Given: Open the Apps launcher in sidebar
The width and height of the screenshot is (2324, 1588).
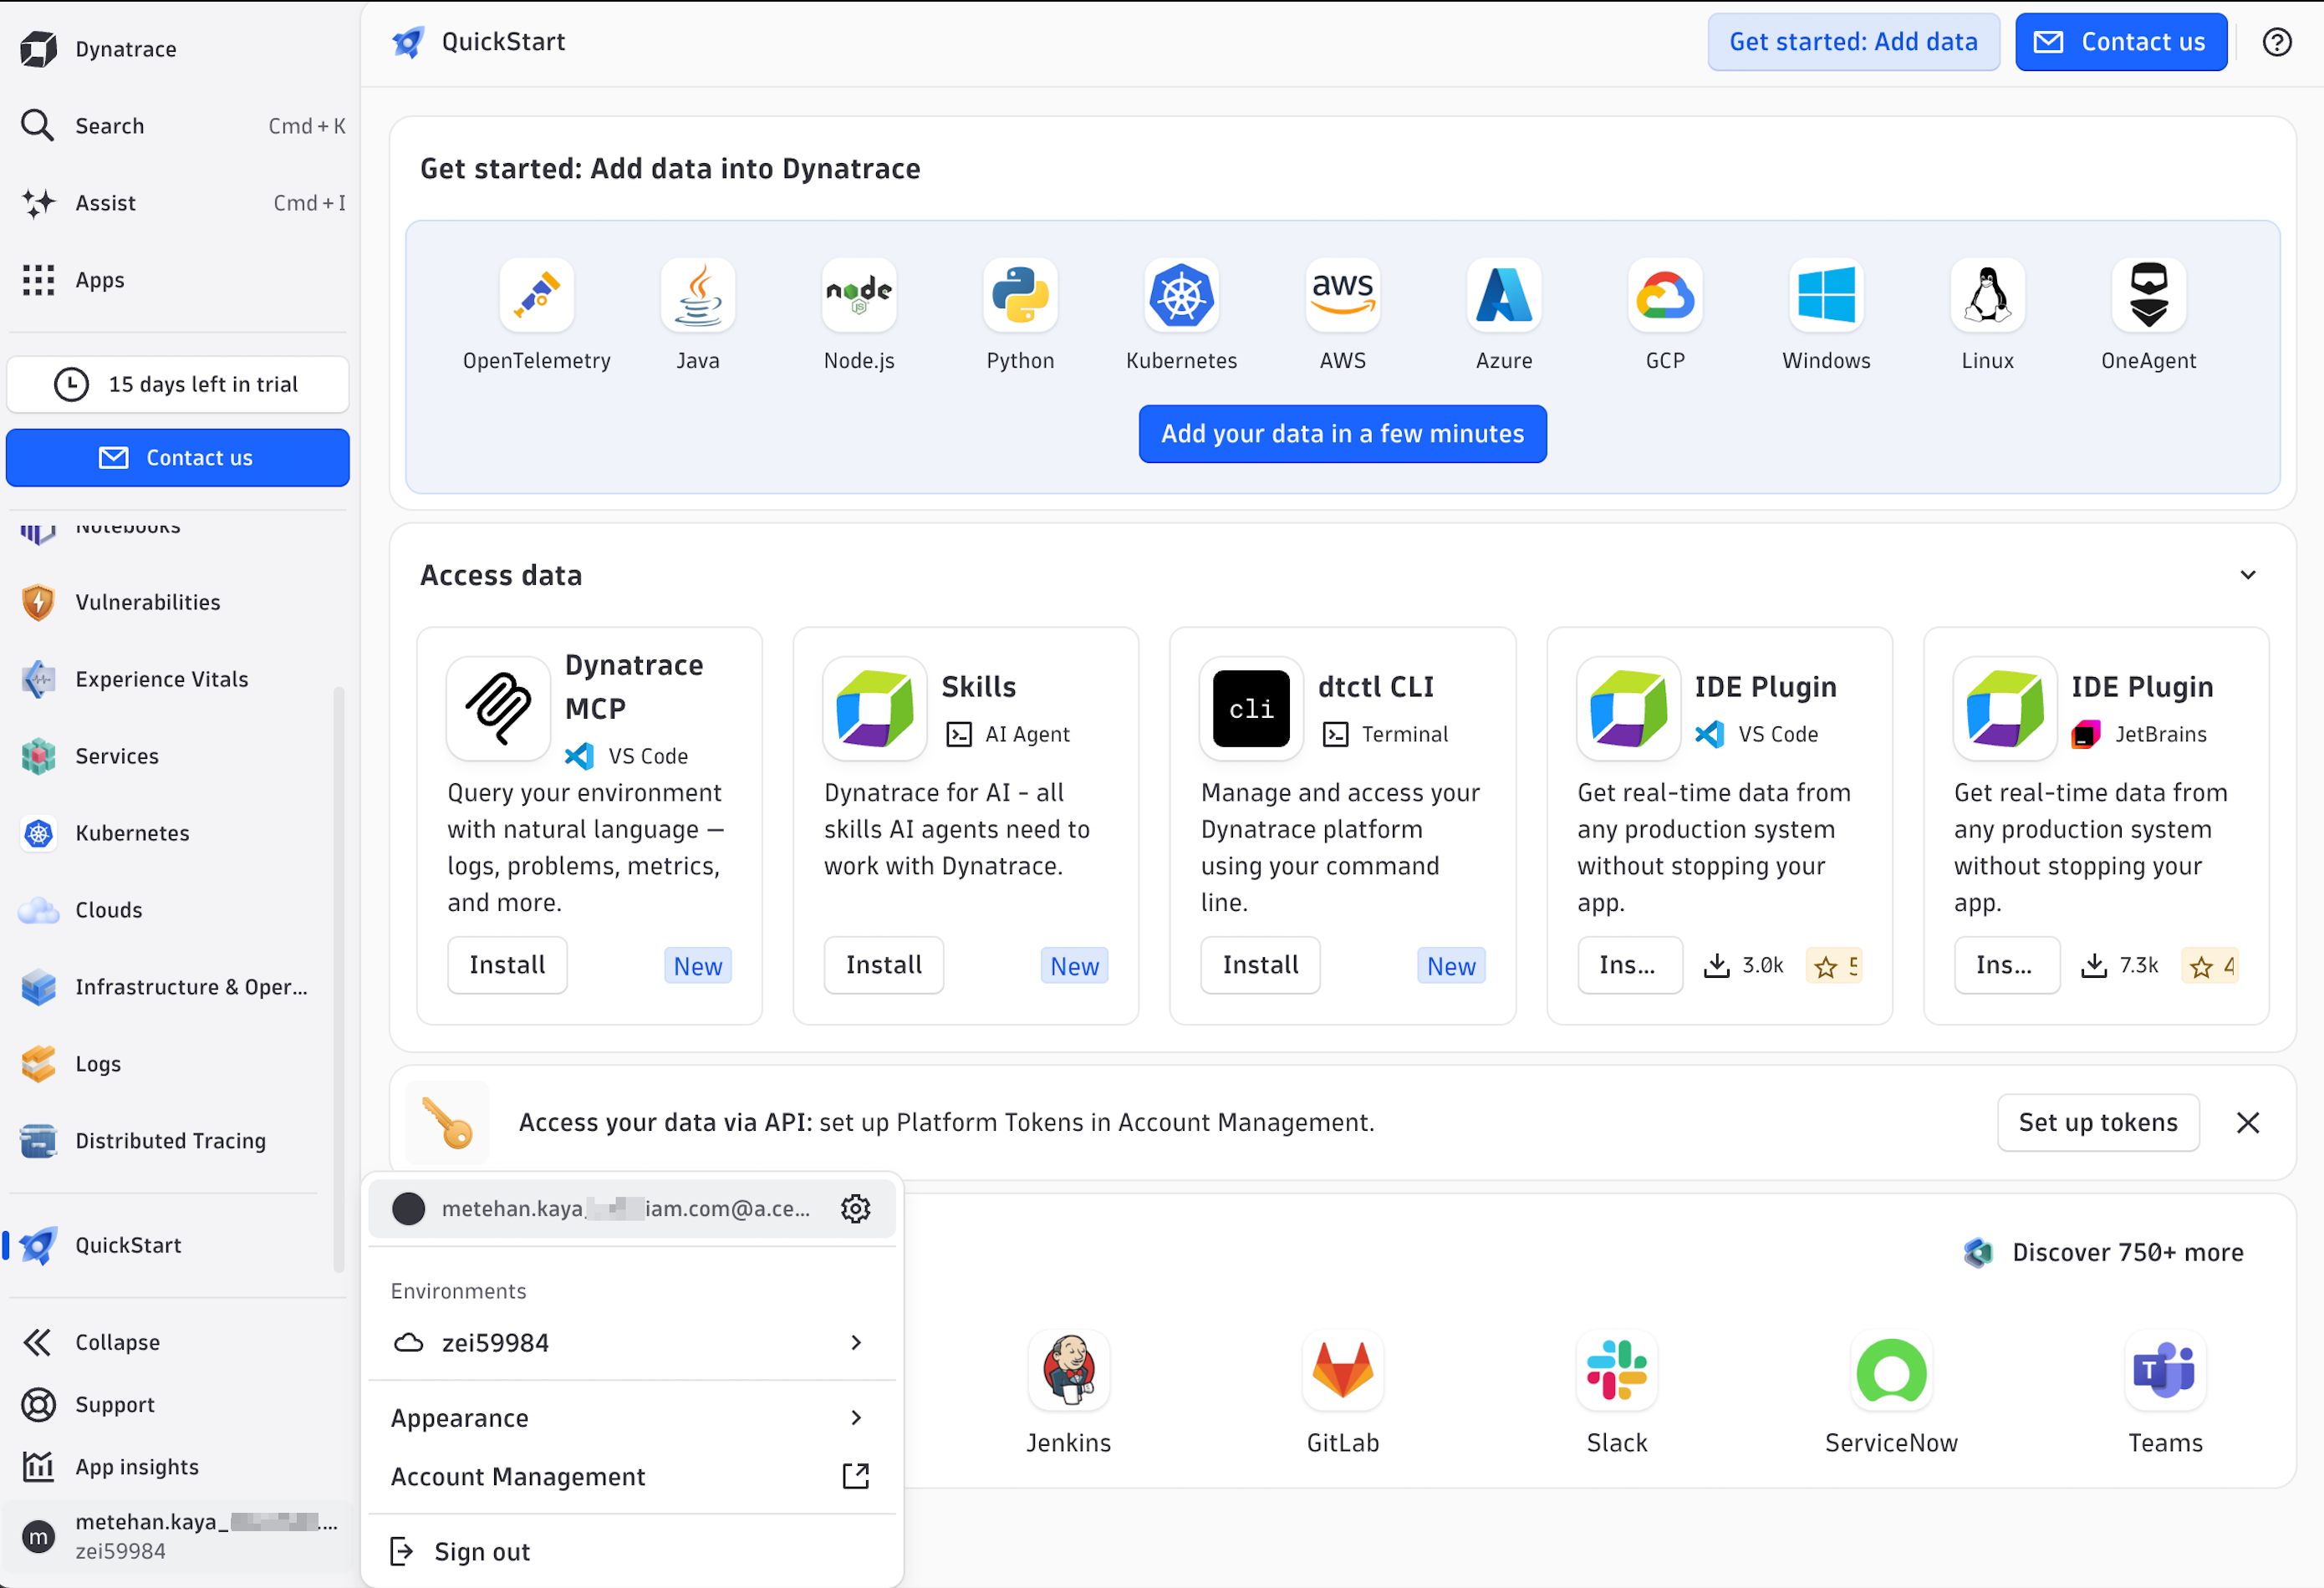Looking at the screenshot, I should click(180, 280).
